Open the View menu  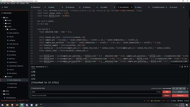pyautogui.click(x=8, y=3)
